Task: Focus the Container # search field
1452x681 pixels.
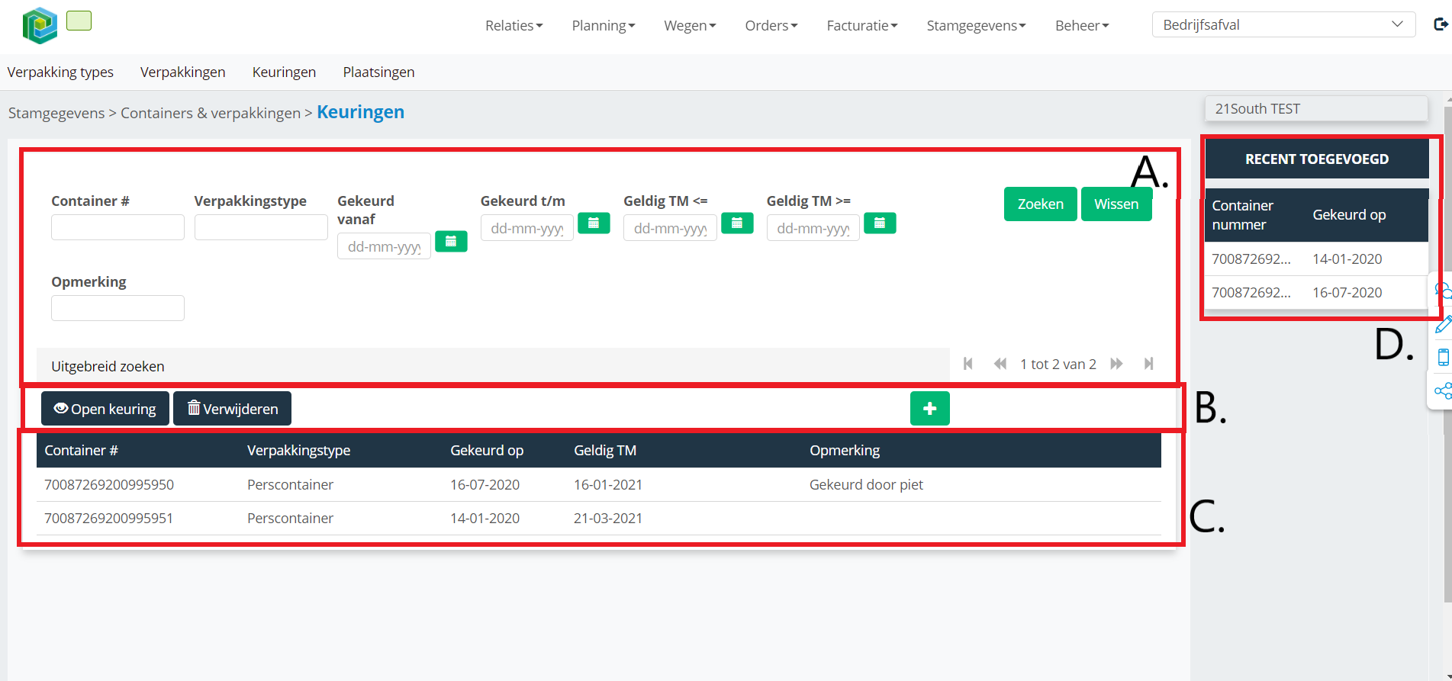Action: [x=118, y=227]
